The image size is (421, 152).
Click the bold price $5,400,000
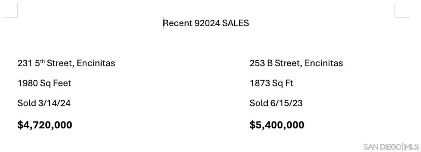click(277, 125)
